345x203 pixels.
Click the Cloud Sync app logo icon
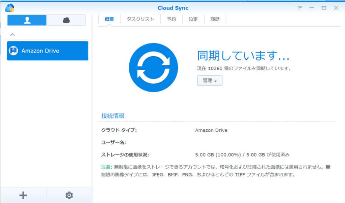[9, 8]
